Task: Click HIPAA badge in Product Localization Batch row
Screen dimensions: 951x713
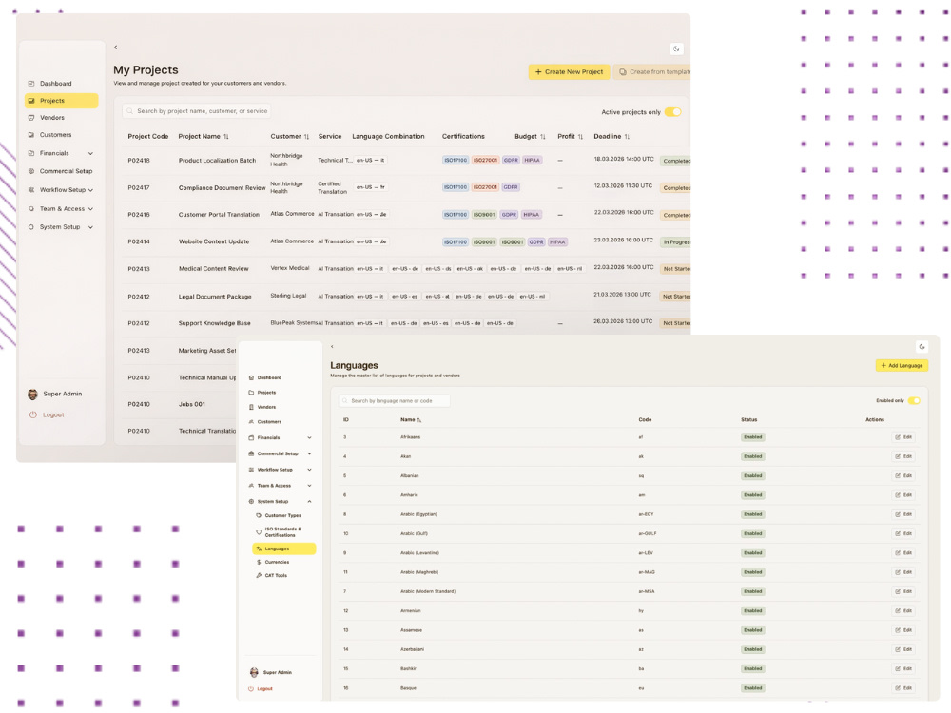Action: [x=532, y=160]
